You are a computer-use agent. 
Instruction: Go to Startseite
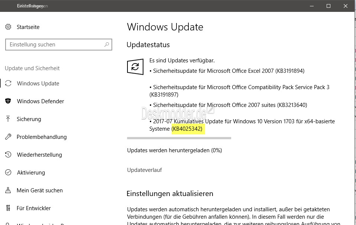(28, 27)
